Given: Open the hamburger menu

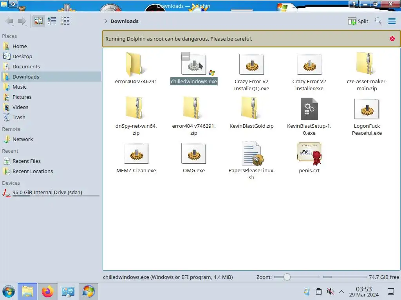Looking at the screenshot, I should tap(392, 21).
